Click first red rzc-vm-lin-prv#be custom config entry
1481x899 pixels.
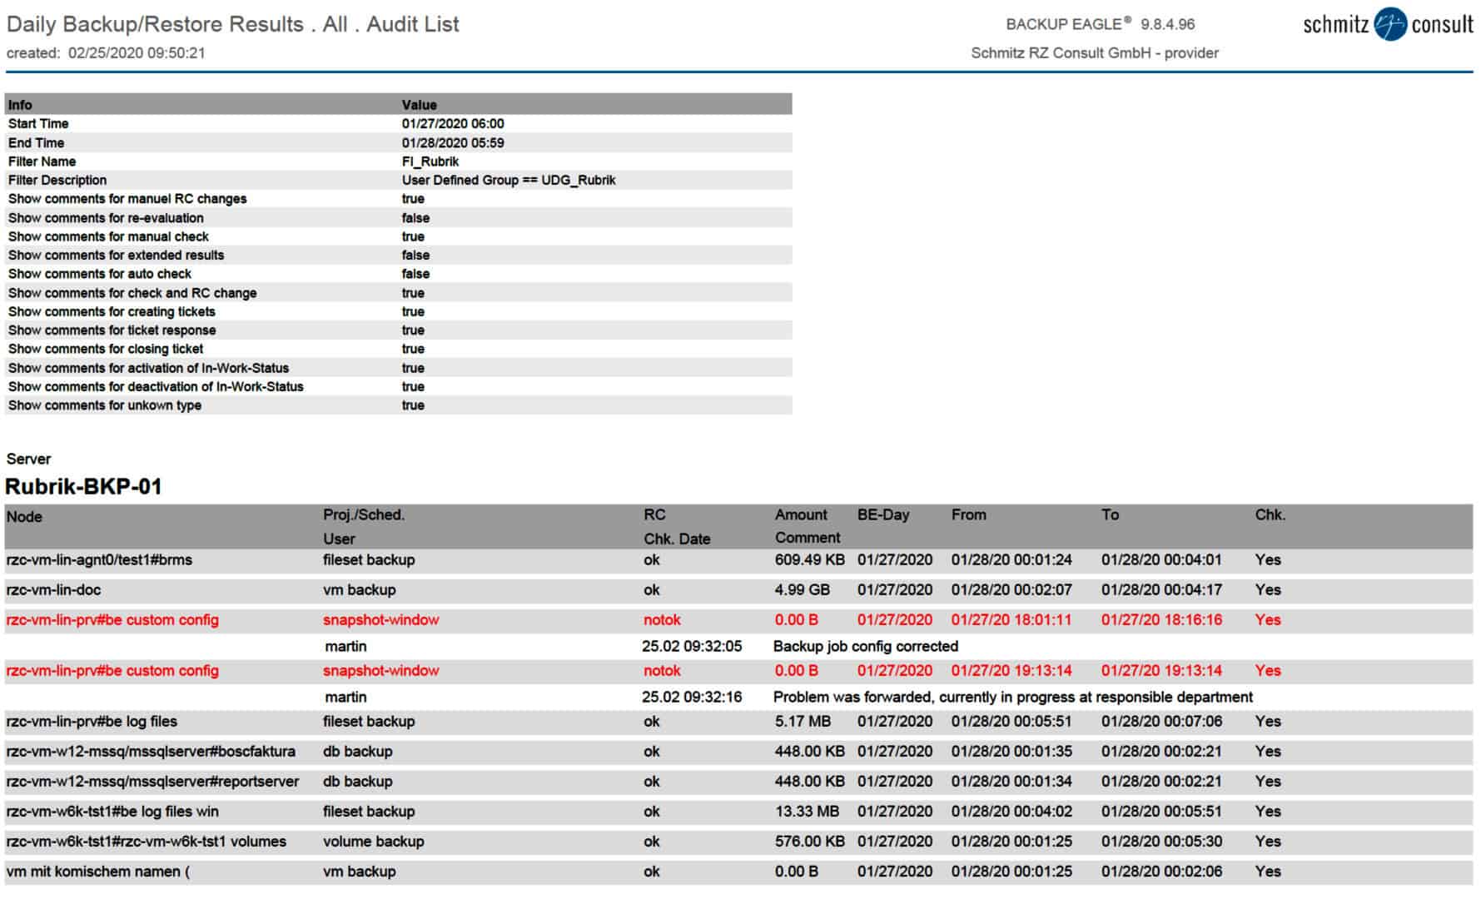click(112, 620)
